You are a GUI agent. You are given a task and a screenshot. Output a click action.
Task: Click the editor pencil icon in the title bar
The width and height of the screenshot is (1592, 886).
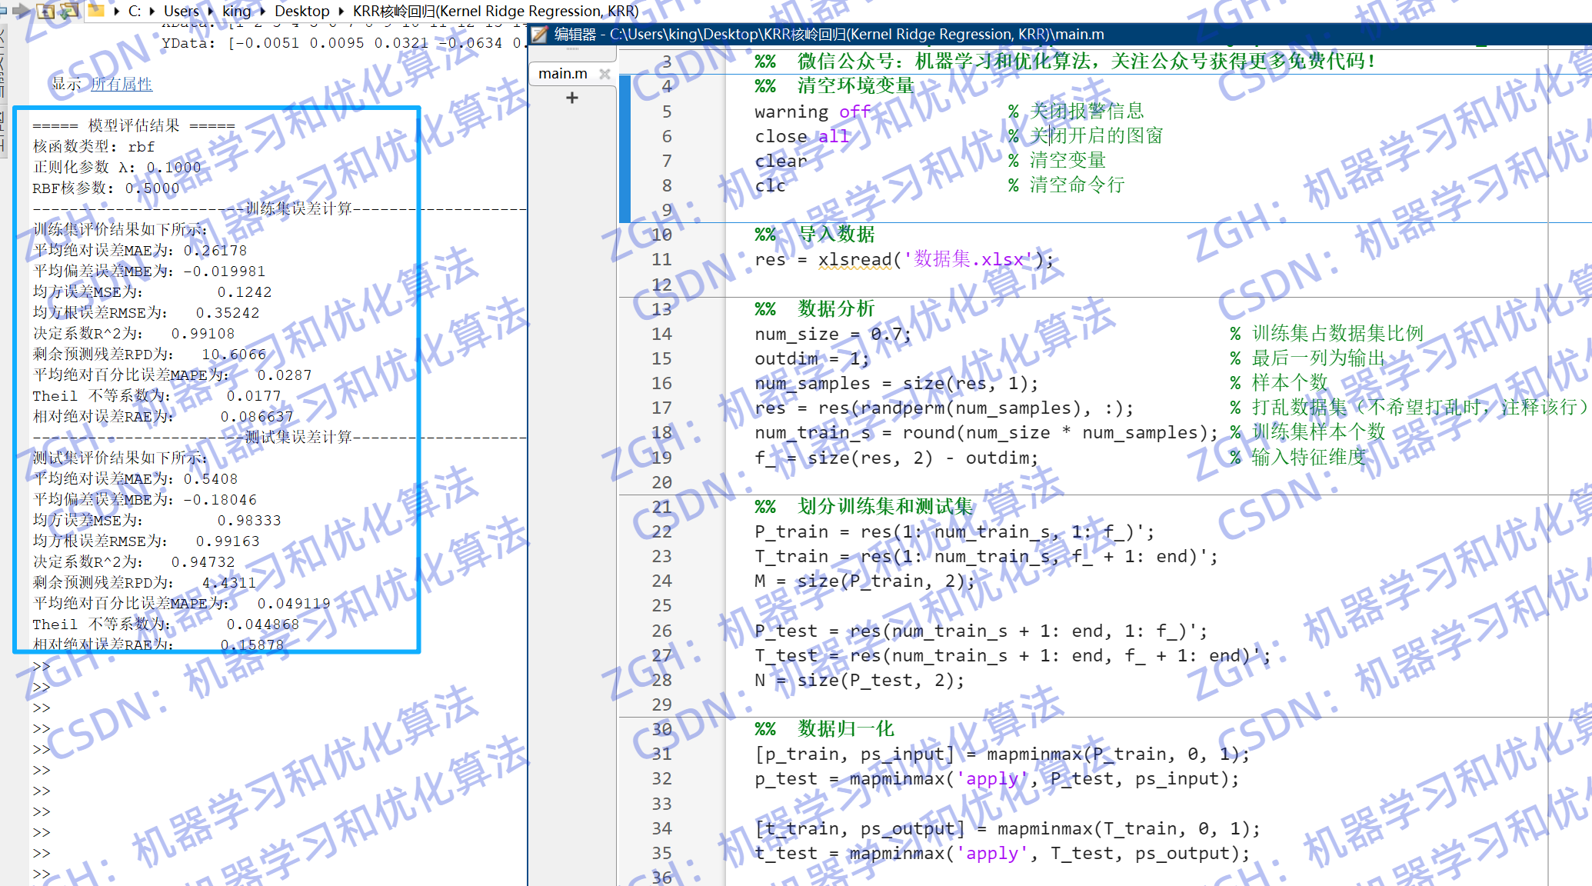(x=538, y=33)
